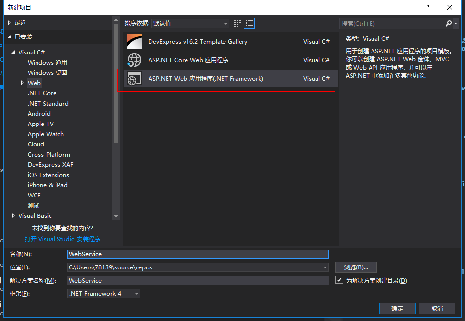Open the 排序依据 默认值 dropdown

[190, 23]
